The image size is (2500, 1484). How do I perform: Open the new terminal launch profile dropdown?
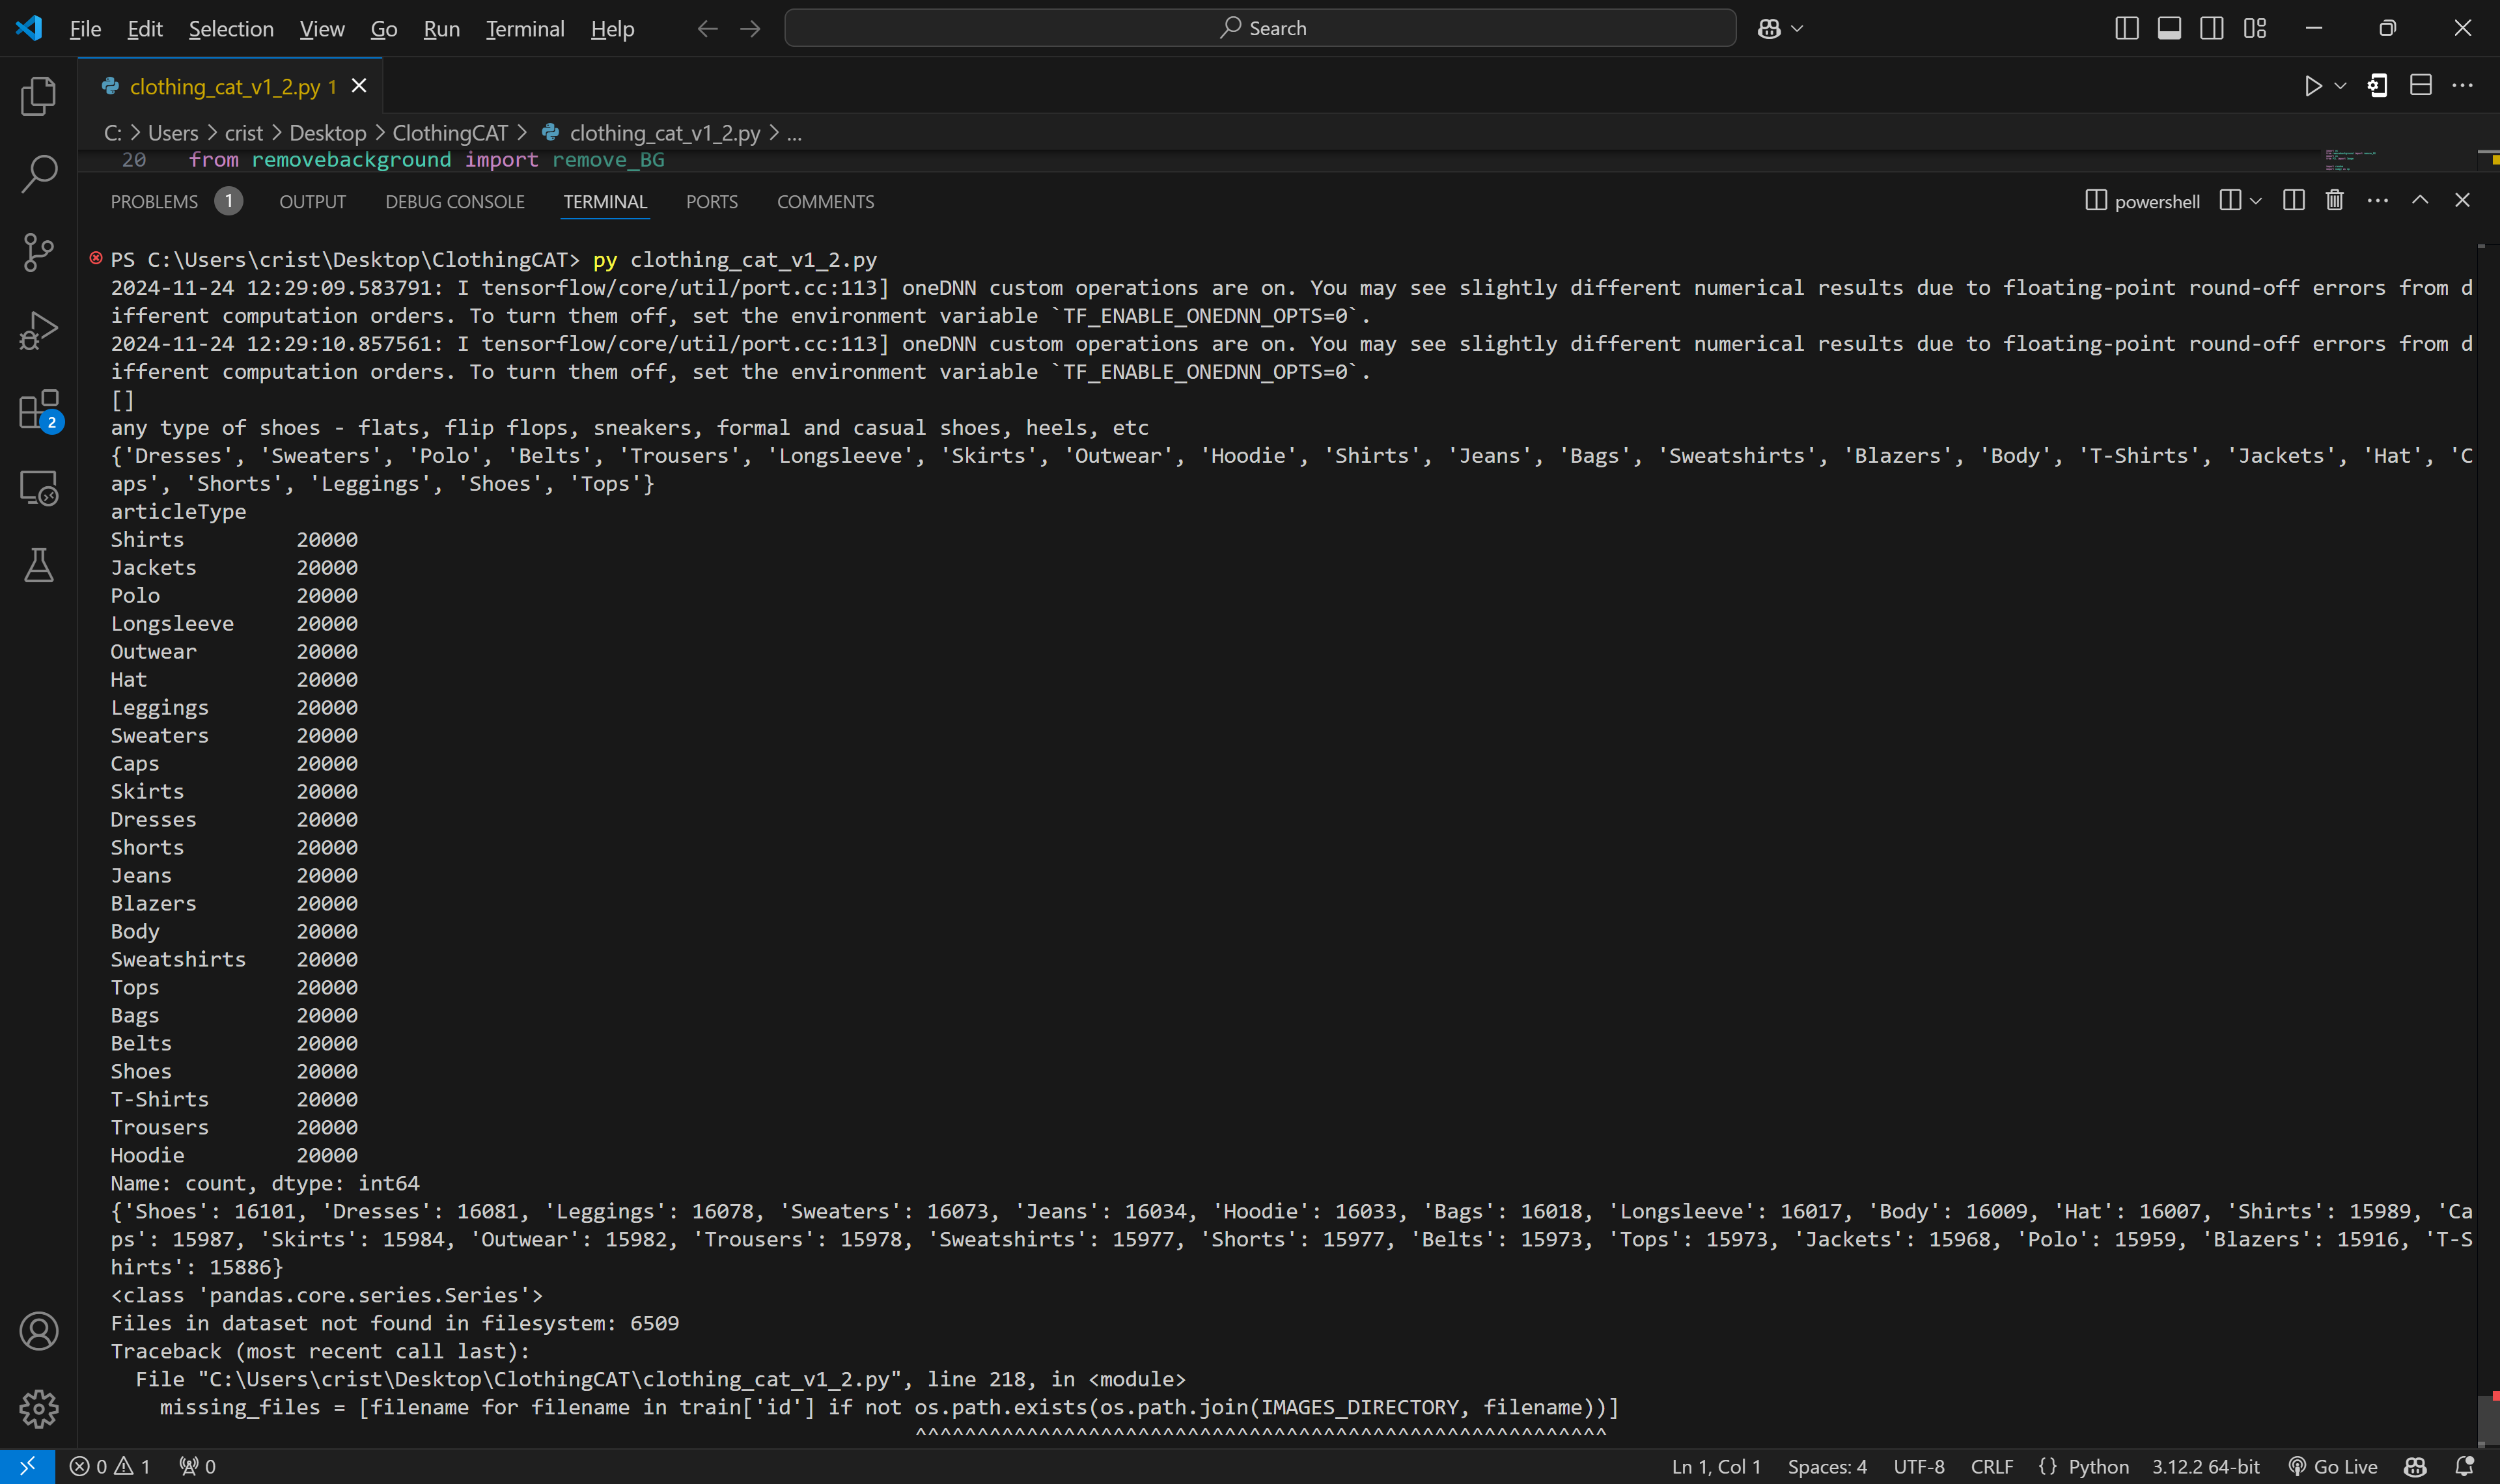click(2255, 201)
